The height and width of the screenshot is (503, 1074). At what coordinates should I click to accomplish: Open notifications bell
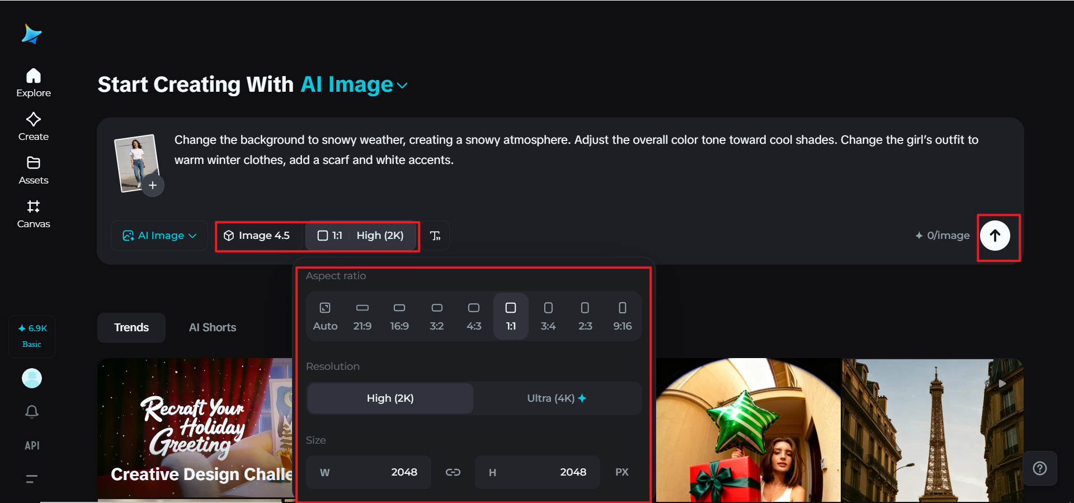(32, 412)
